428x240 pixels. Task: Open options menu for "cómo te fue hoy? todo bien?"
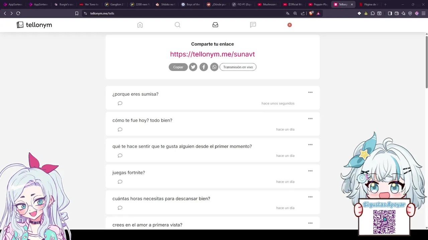point(310,119)
